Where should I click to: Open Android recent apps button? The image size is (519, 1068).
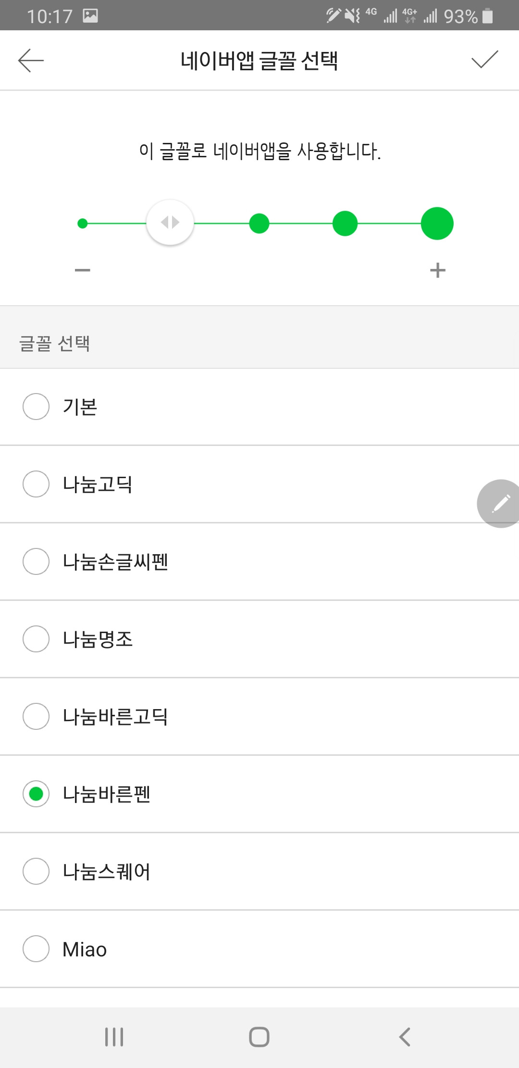click(114, 1037)
